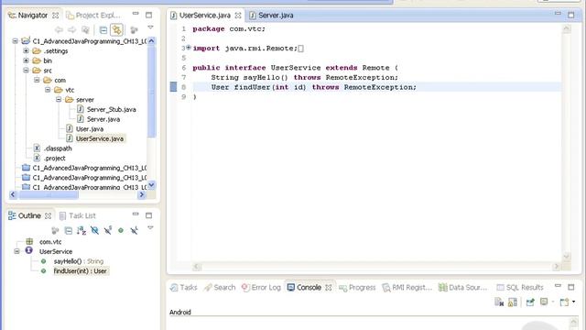586x330 pixels.
Task: Open Data Source Explorer tab
Action: click(463, 287)
